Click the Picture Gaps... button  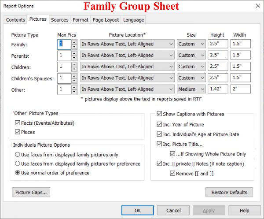tap(31, 193)
